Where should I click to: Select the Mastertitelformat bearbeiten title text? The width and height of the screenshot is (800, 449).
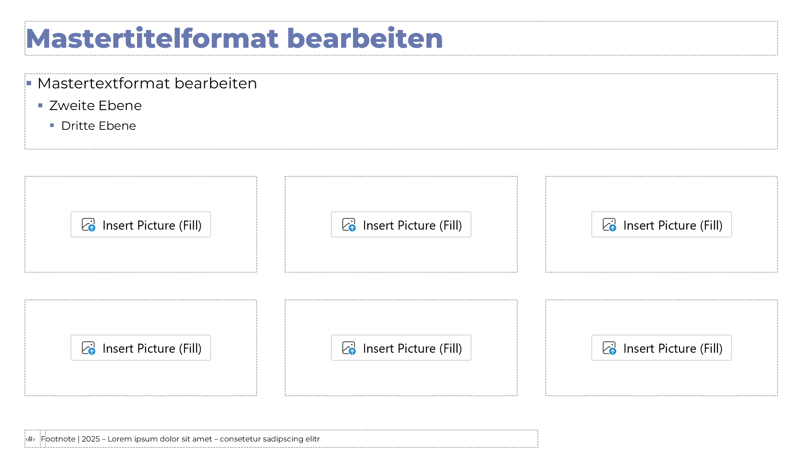click(x=234, y=39)
